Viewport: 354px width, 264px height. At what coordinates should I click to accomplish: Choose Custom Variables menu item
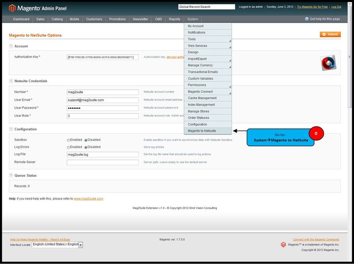tap(208, 78)
